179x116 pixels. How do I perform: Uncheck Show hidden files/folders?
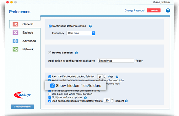[x=52, y=86]
